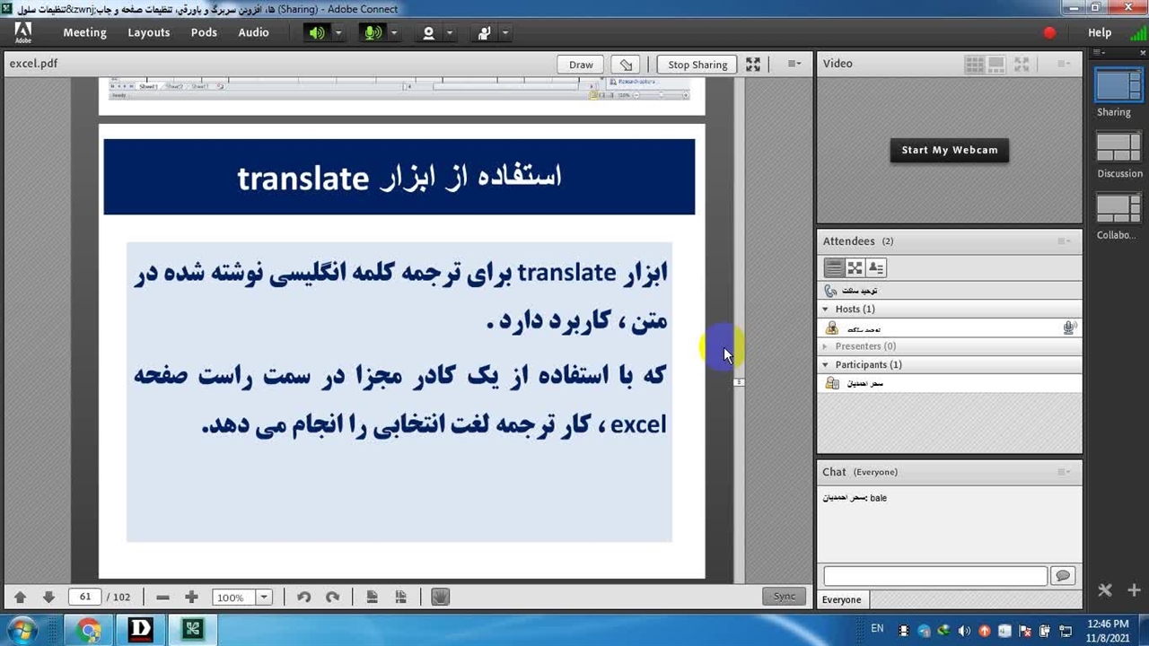
Task: Click the chat message input field
Action: click(x=934, y=576)
